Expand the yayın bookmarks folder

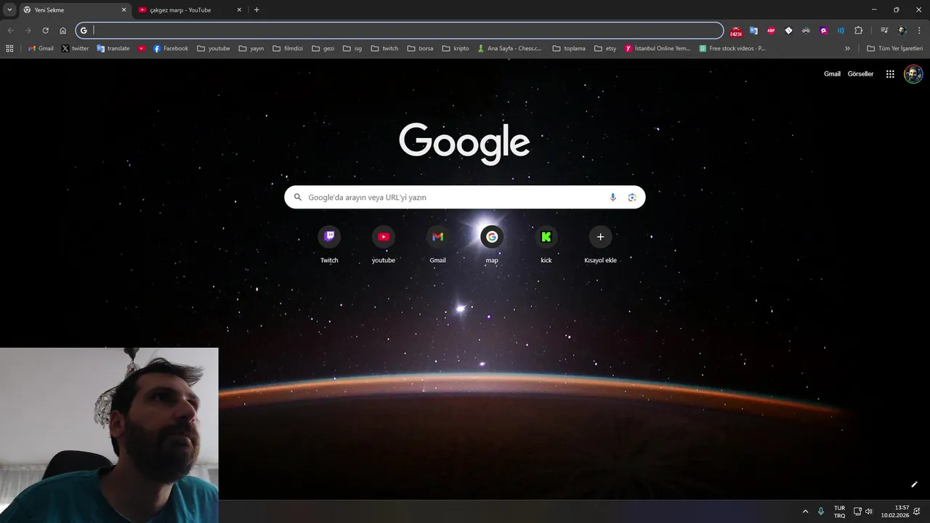251,49
